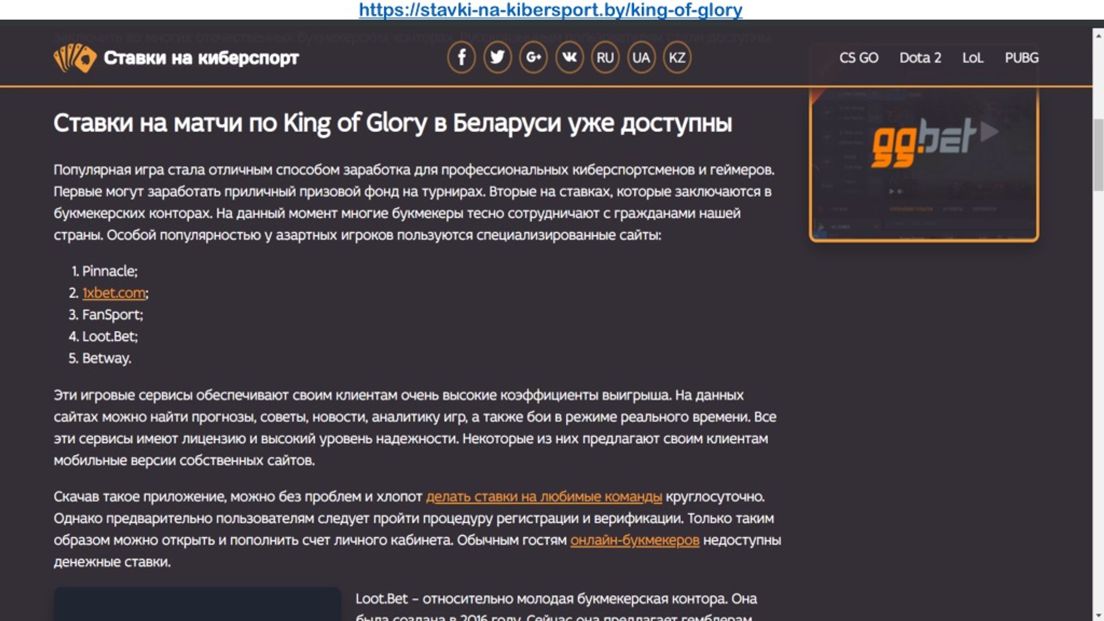Click the Pinnacle list item

tap(110, 271)
